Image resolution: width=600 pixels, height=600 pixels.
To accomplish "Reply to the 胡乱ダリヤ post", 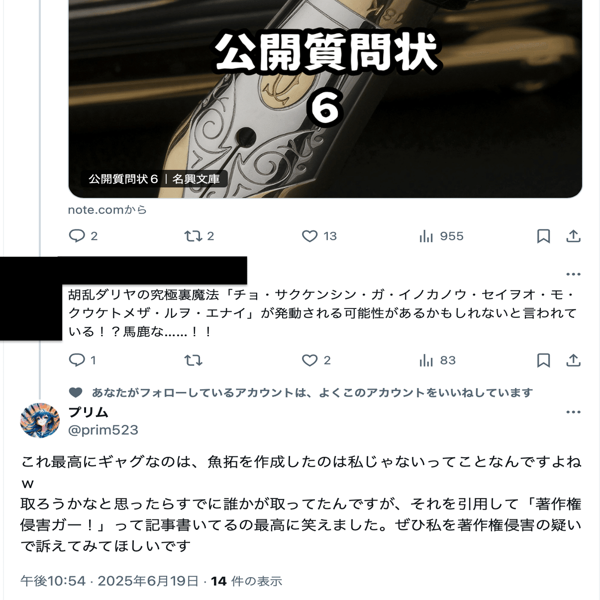I will [x=82, y=360].
